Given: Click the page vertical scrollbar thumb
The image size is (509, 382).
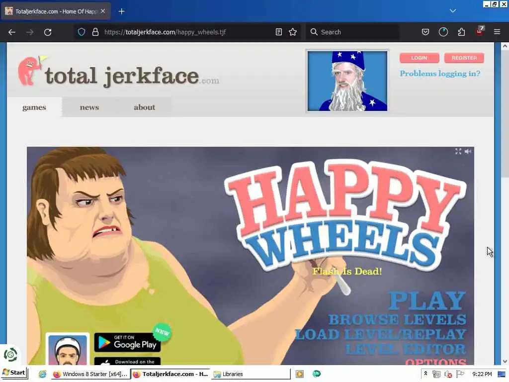Looking at the screenshot, I should coord(505,114).
